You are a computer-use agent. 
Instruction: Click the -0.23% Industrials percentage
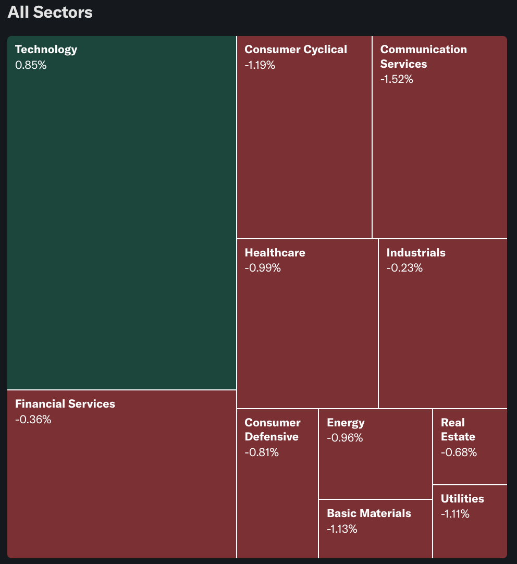point(404,268)
